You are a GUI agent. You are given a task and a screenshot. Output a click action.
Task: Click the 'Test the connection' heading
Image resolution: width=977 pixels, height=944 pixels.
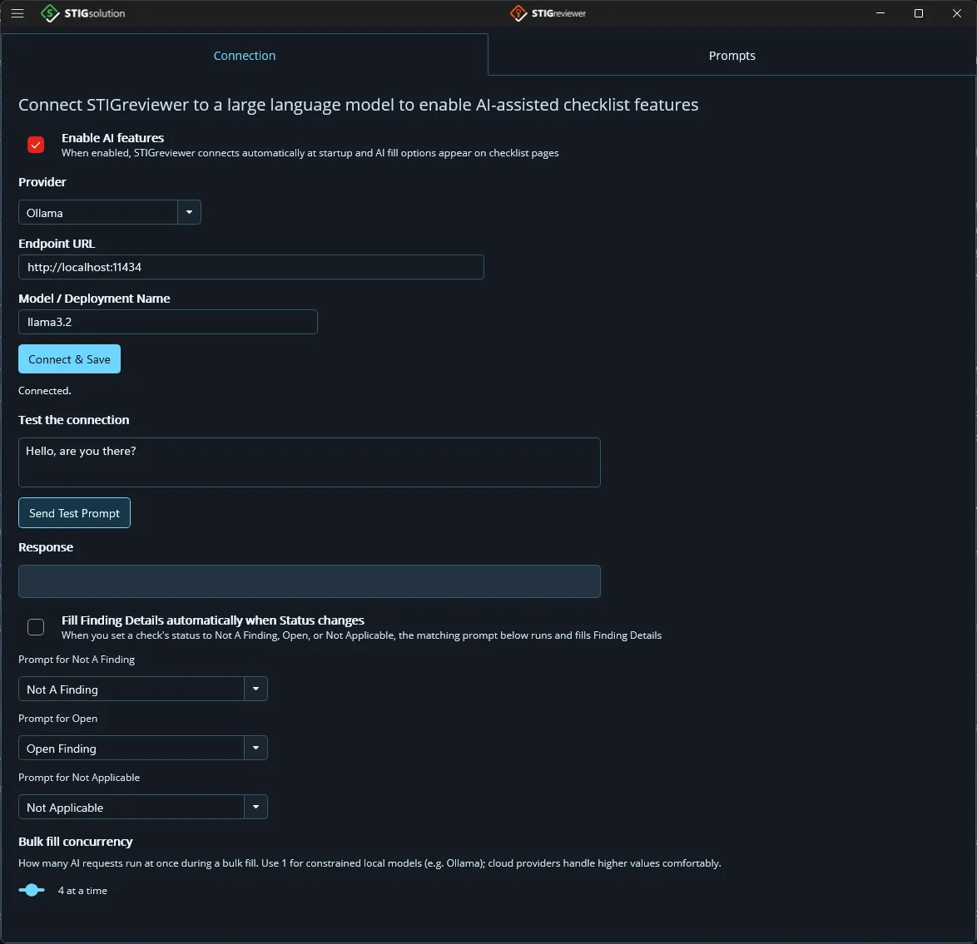point(73,420)
